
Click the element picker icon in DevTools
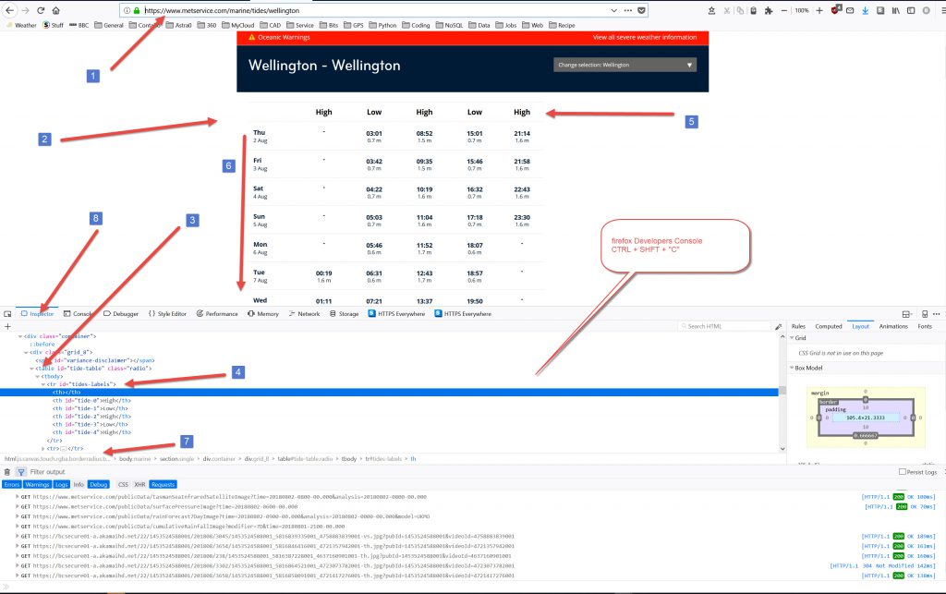(x=7, y=314)
